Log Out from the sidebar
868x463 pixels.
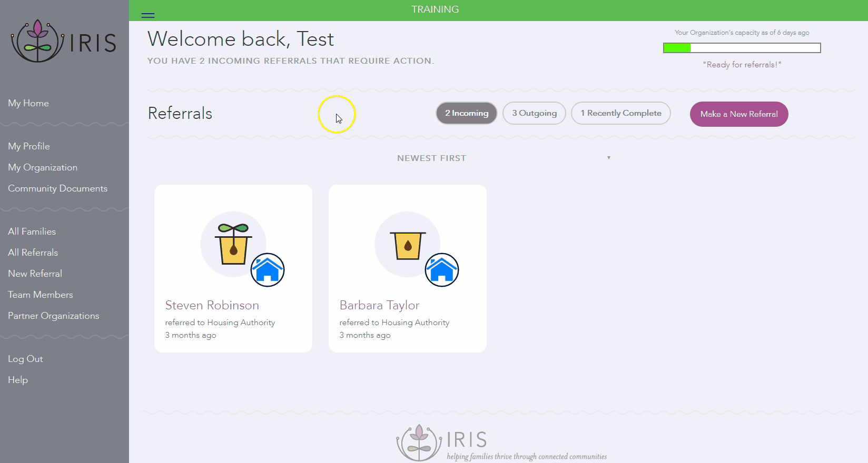25,359
